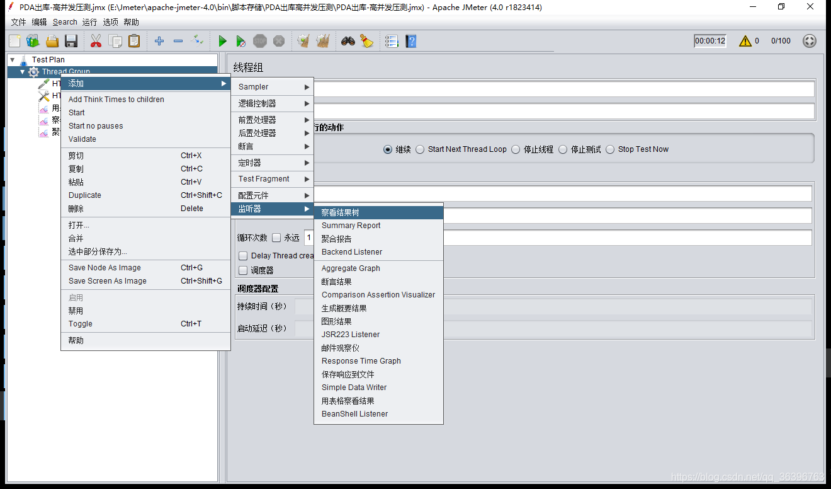Click the yellow Reset Search broom icon
This screenshot has width=831, height=489.
tap(367, 42)
